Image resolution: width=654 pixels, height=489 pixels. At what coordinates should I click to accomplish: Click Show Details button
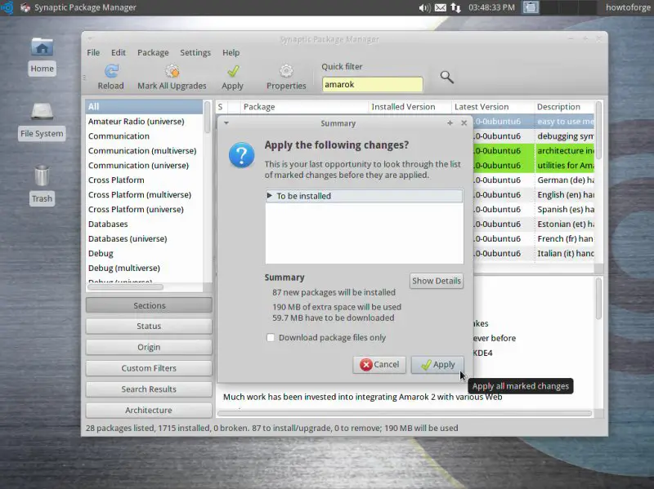[x=437, y=281]
